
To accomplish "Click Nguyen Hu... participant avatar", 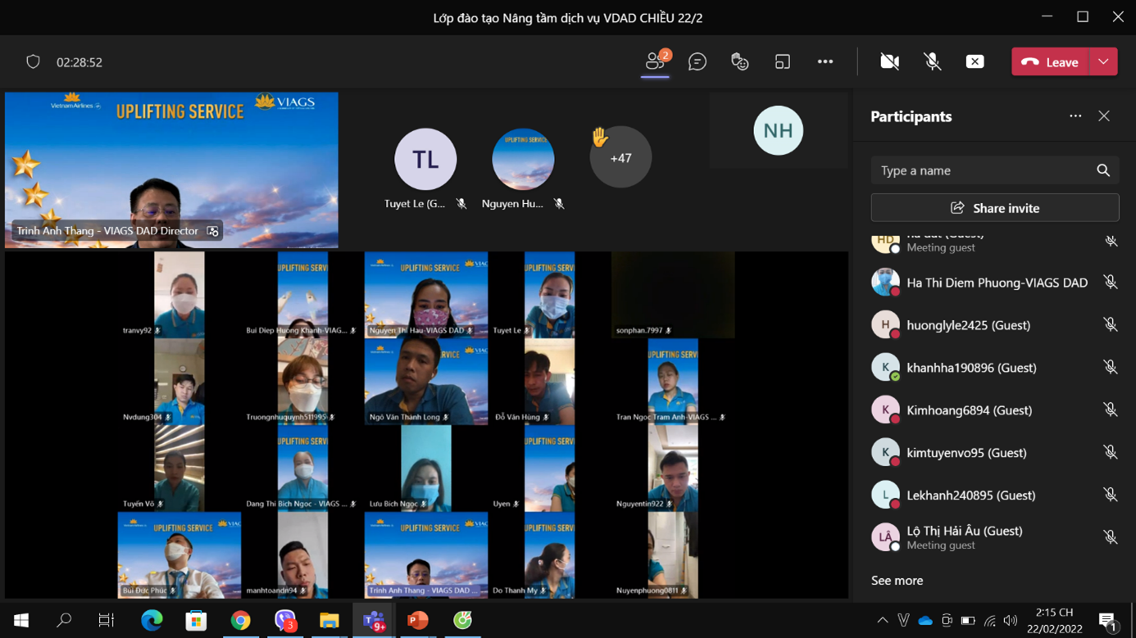I will coord(523,159).
